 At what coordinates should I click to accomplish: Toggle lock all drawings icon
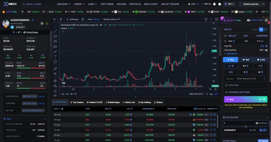pos(55,91)
